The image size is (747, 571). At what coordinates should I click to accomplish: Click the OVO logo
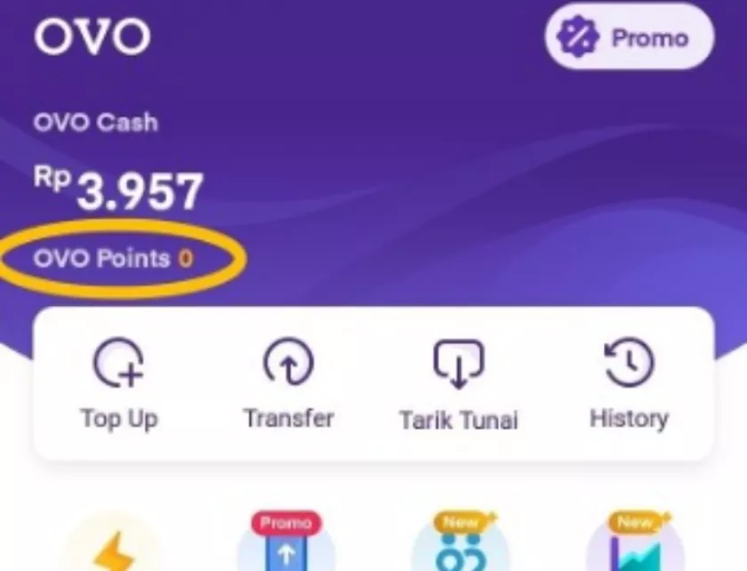tap(92, 36)
